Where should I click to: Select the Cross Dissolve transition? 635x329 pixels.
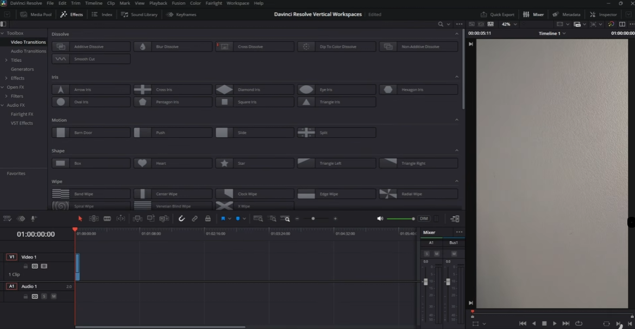pyautogui.click(x=255, y=47)
